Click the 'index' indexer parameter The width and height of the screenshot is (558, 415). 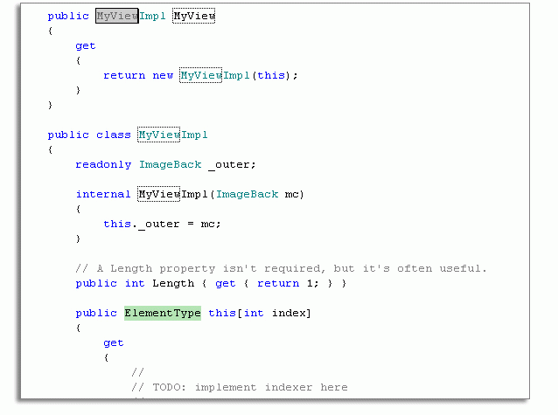click(288, 313)
